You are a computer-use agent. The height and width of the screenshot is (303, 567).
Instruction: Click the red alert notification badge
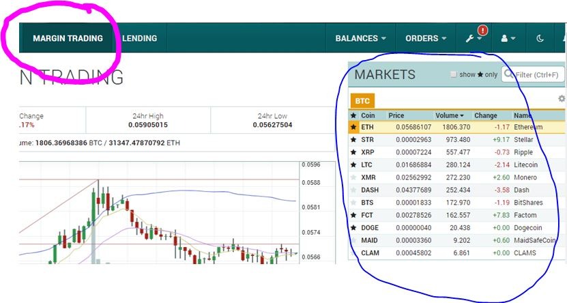click(482, 31)
